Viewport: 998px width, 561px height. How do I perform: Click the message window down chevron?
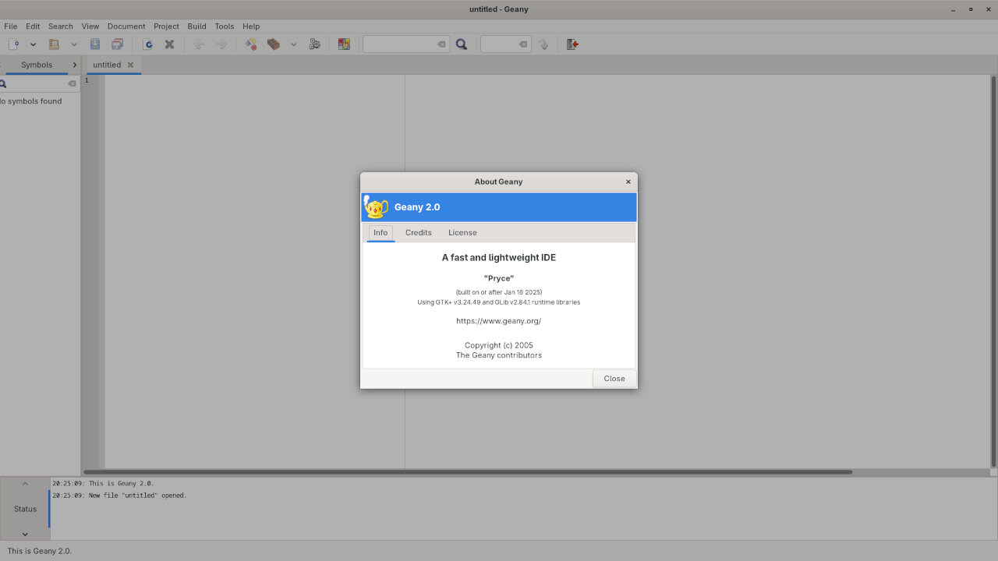click(x=25, y=534)
